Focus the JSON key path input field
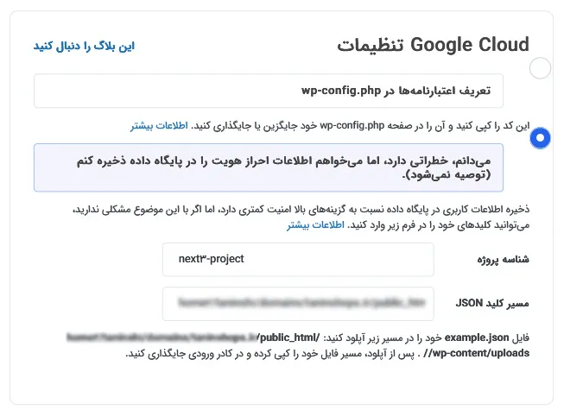 (x=298, y=304)
